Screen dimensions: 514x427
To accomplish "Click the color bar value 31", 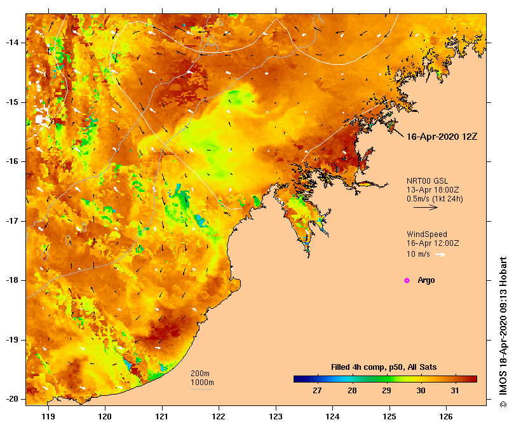I will pyautogui.click(x=455, y=391).
